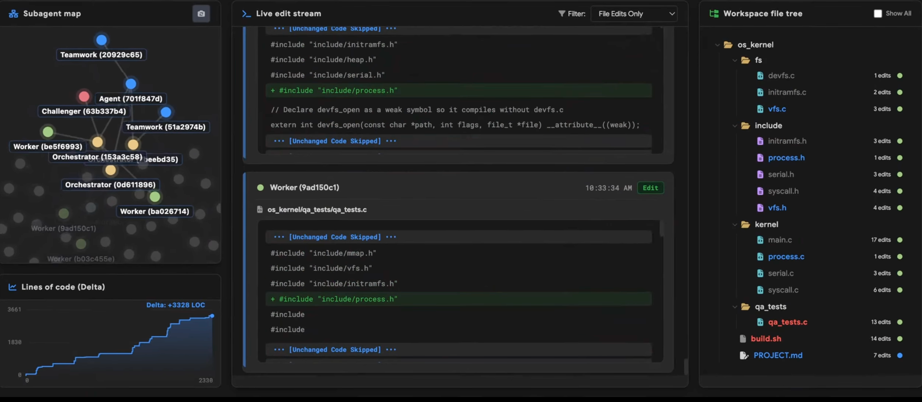Image resolution: width=922 pixels, height=402 pixels.
Task: Click the serial.h header file icon
Action: (x=760, y=174)
